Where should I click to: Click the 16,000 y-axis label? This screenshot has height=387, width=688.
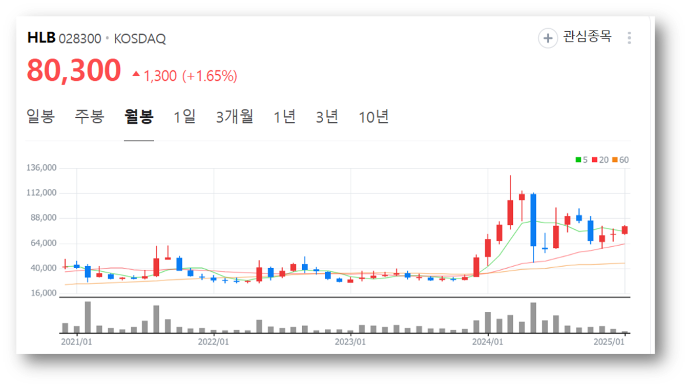[x=43, y=293]
